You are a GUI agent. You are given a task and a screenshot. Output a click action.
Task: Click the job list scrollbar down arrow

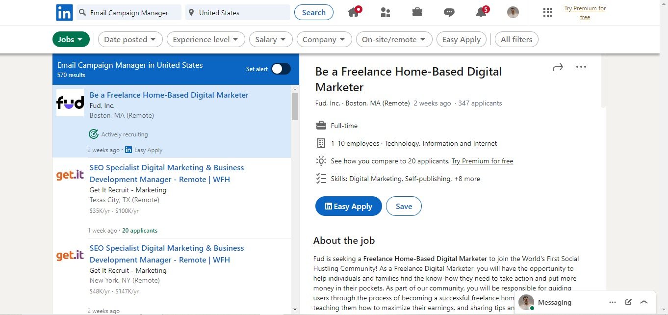click(295, 310)
